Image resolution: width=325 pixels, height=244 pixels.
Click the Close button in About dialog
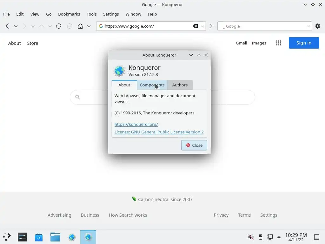194,145
